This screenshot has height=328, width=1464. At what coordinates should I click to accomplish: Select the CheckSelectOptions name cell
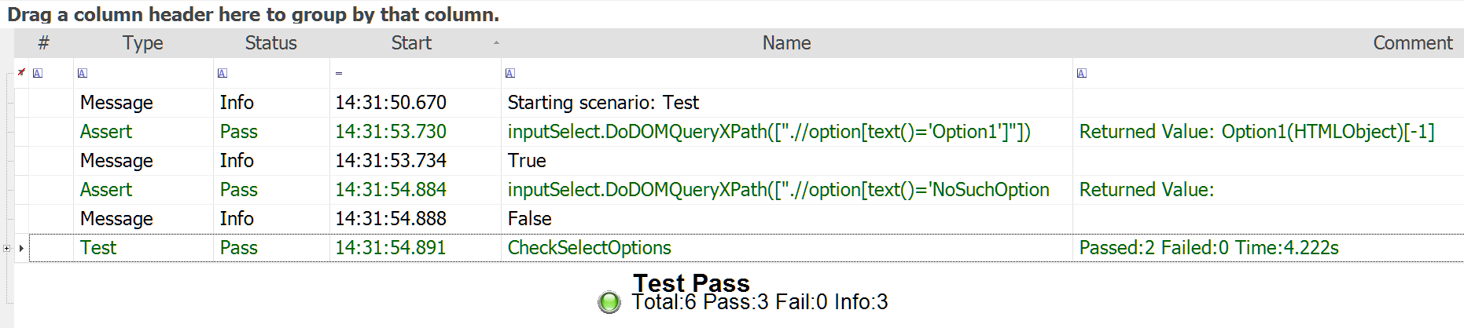pos(590,248)
